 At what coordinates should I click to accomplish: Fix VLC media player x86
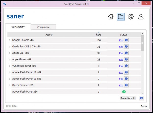[121, 66]
